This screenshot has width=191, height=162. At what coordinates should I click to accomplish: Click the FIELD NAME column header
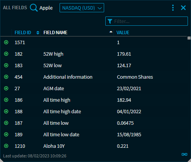pyautogui.click(x=55, y=33)
